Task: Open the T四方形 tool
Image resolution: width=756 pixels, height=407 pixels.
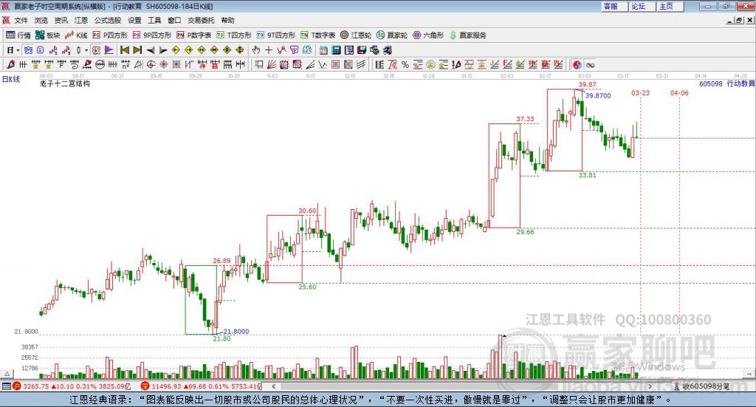Action: (x=234, y=35)
